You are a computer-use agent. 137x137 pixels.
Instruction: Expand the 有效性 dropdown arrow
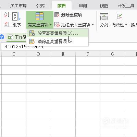[126, 25]
